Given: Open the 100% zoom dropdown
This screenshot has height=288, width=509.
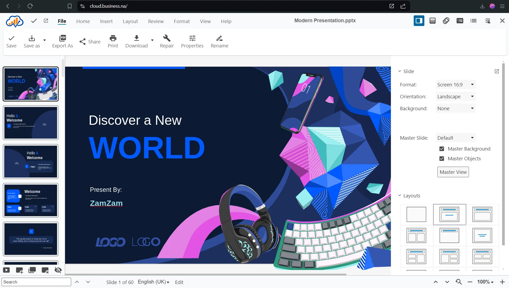Looking at the screenshot, I should (x=485, y=282).
